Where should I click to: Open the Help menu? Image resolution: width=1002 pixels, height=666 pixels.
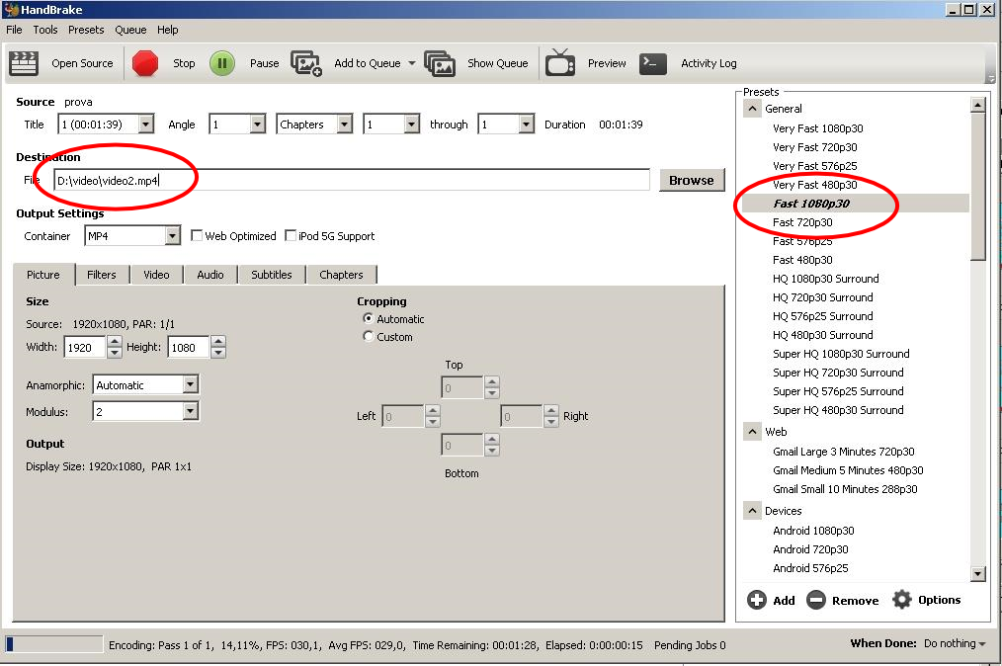click(x=167, y=30)
